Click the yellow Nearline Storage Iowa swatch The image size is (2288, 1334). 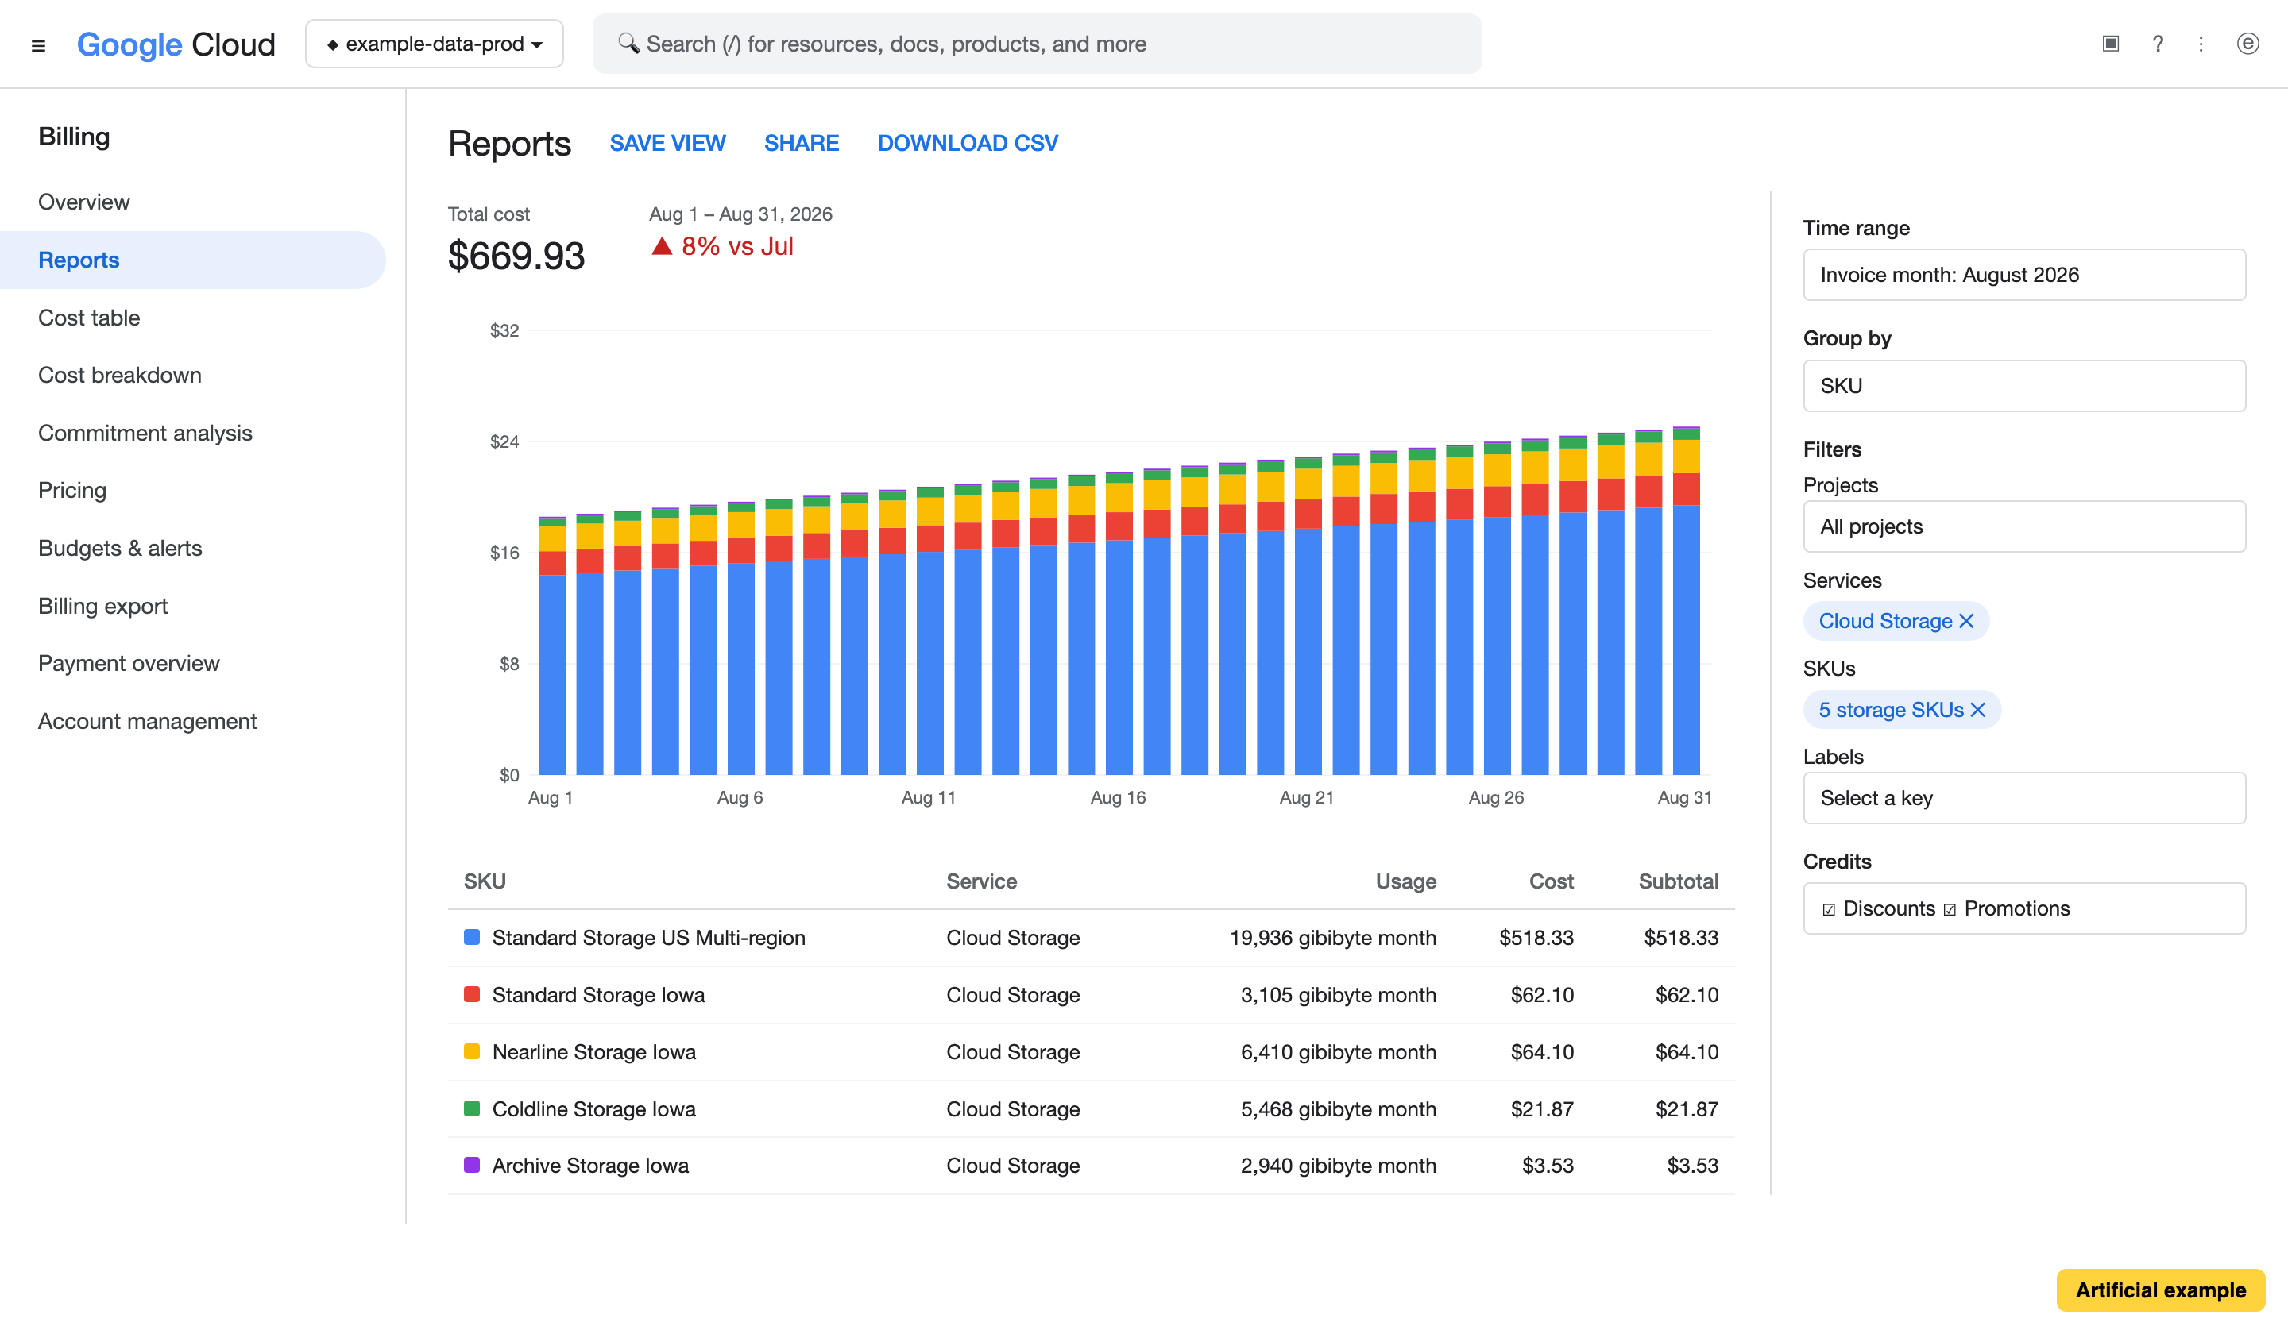(471, 1052)
